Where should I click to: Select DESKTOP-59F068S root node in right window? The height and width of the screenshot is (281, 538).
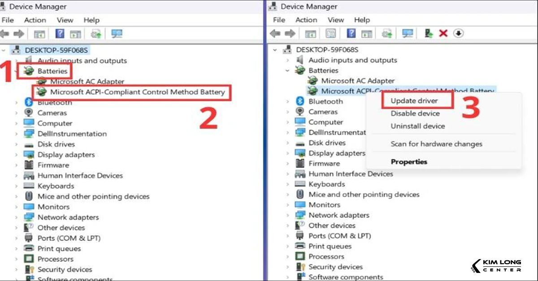[x=327, y=50]
